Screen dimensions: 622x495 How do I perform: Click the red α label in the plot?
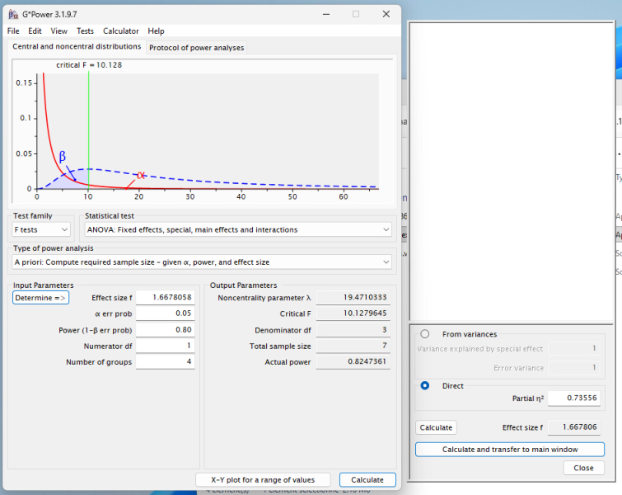(140, 175)
